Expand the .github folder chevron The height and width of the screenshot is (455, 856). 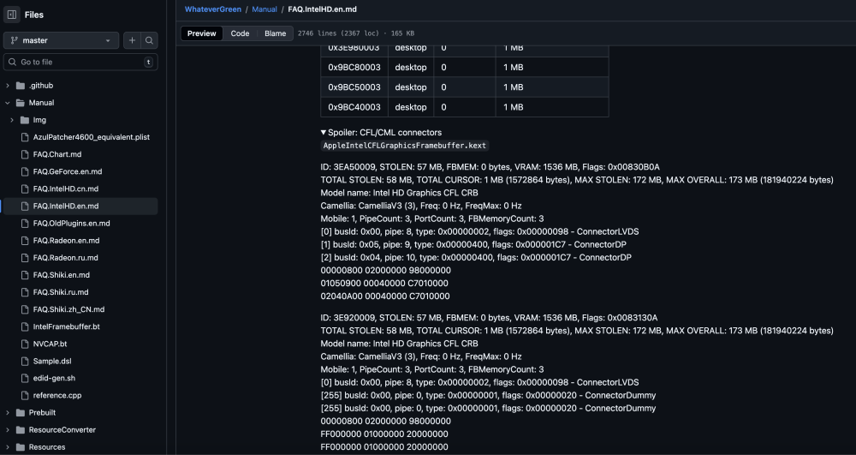tap(8, 86)
